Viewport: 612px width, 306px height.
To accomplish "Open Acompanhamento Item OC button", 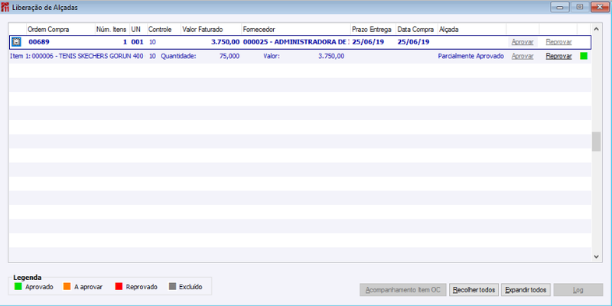I will [403, 290].
